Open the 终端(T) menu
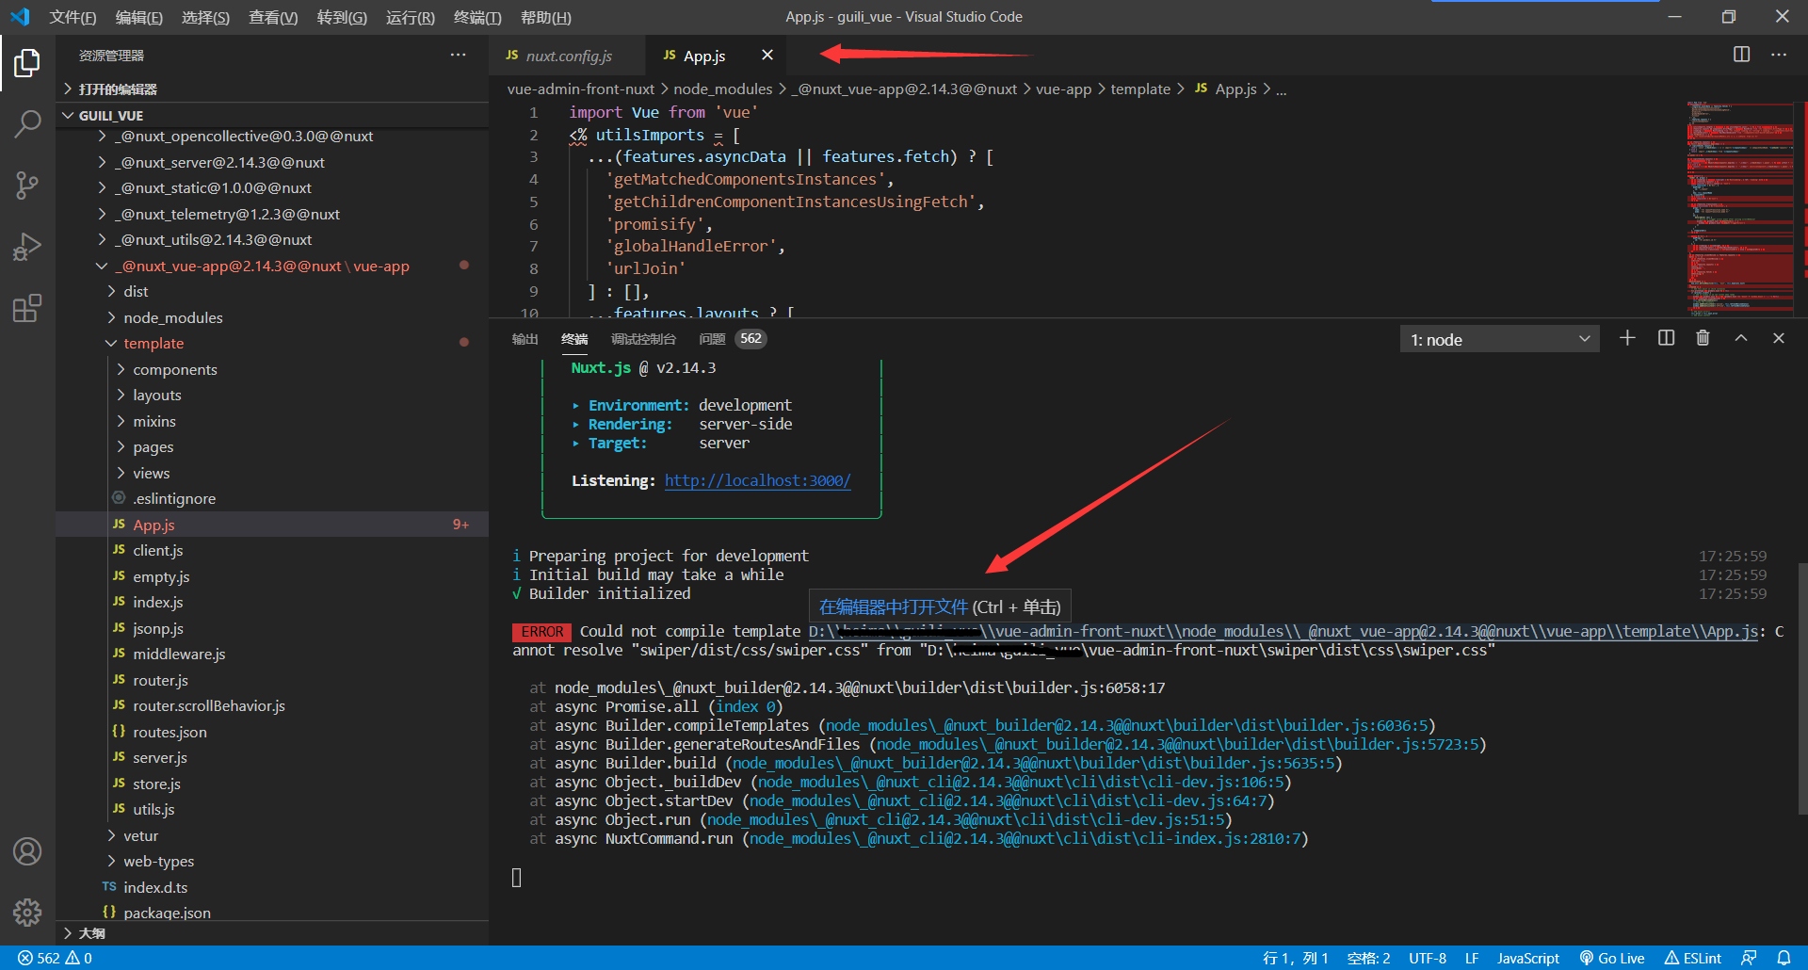 click(477, 17)
